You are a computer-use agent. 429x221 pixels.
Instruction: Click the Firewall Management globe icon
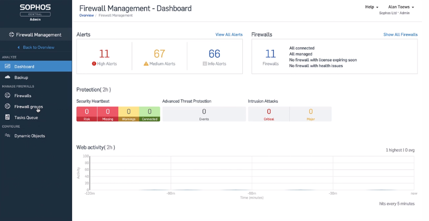coord(12,35)
